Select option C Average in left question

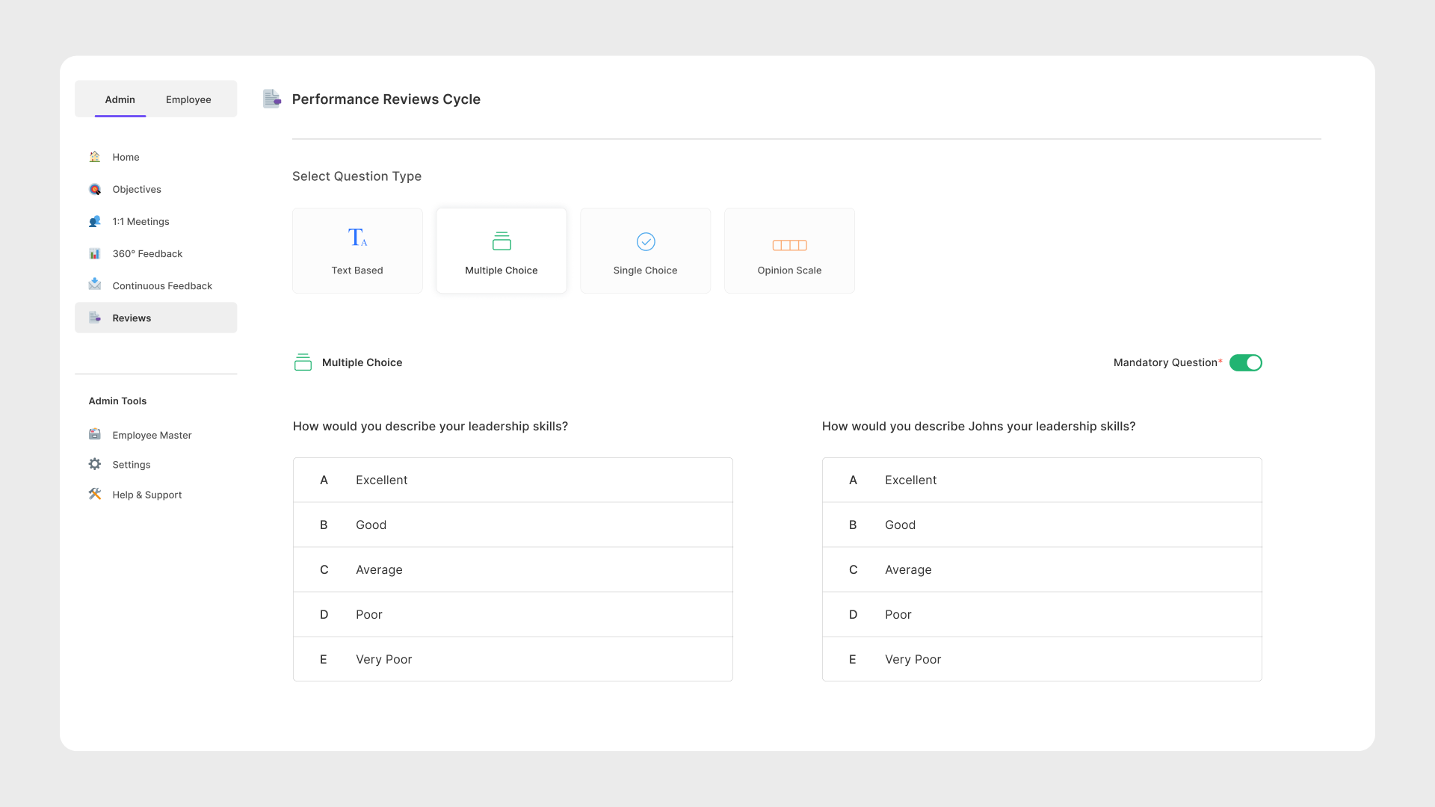click(x=513, y=569)
